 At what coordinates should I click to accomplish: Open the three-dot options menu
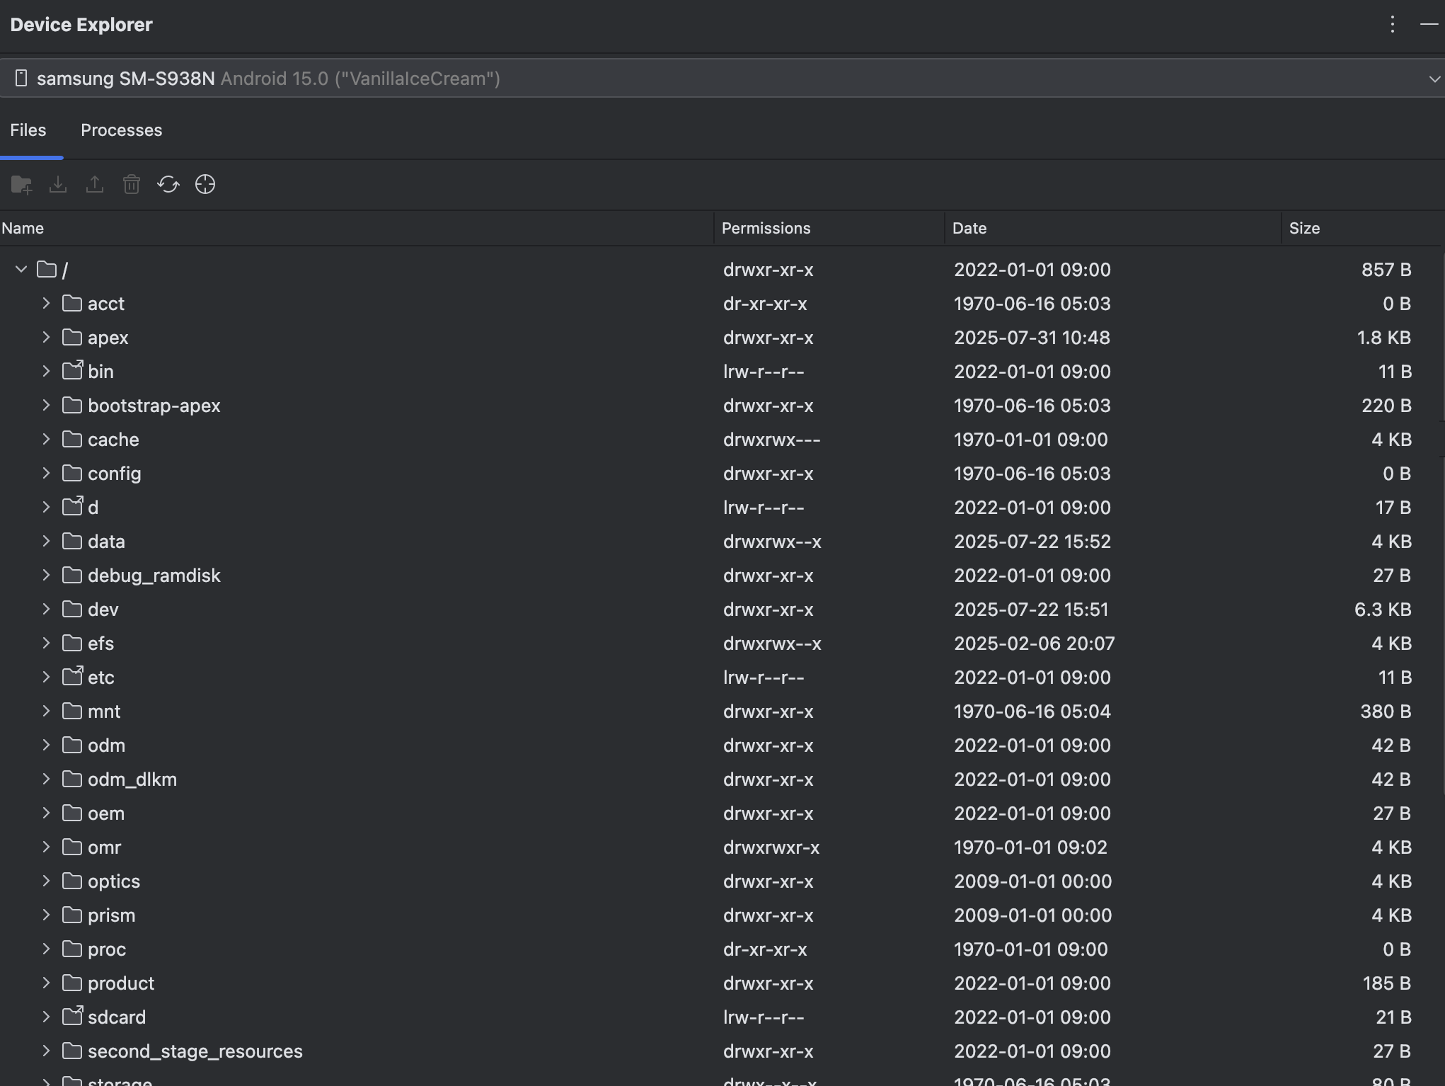[x=1392, y=25]
